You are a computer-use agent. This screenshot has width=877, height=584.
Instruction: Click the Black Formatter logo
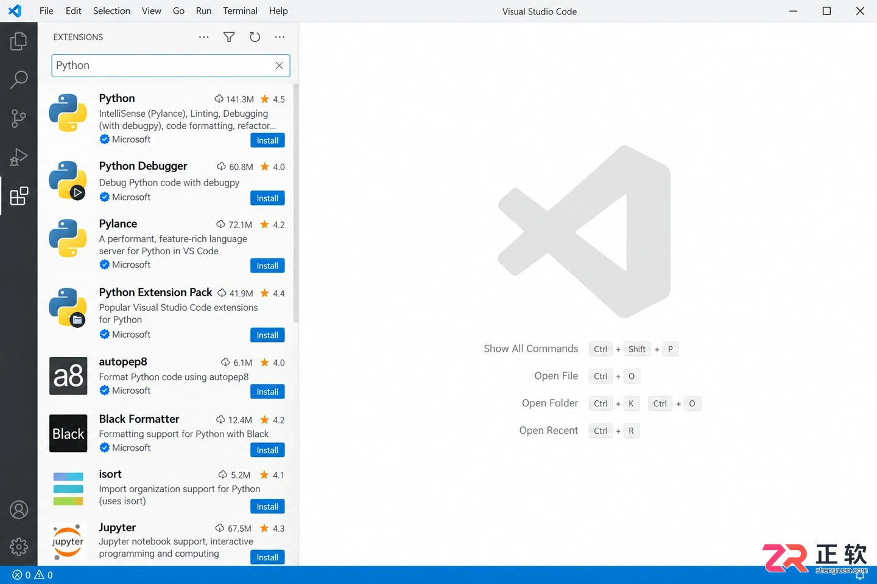pyautogui.click(x=68, y=433)
